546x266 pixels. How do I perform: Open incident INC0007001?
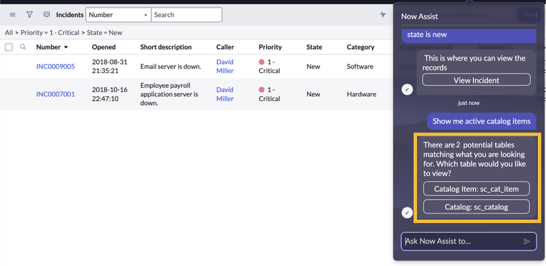[55, 94]
